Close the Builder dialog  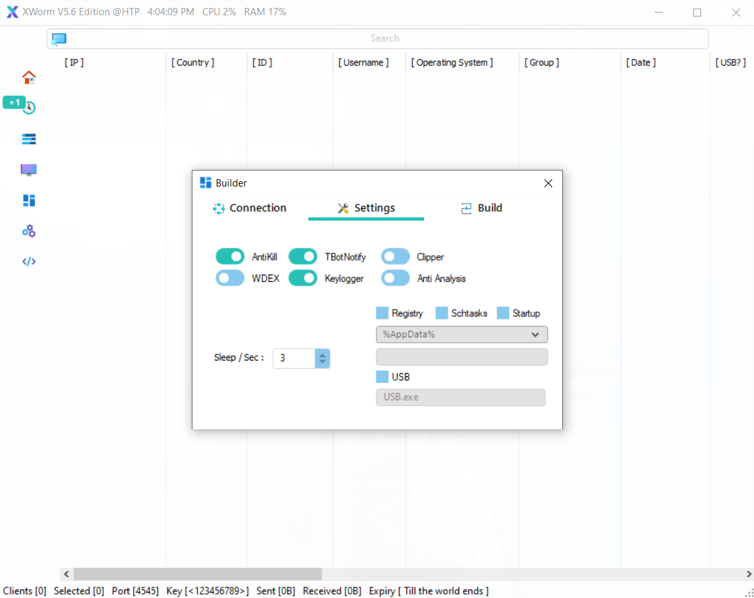tap(548, 183)
